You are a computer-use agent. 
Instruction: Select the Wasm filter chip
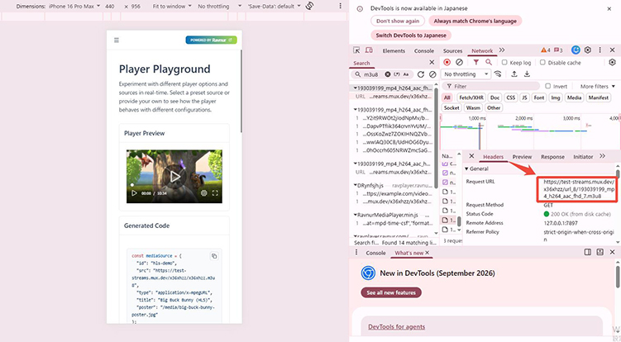coord(473,107)
